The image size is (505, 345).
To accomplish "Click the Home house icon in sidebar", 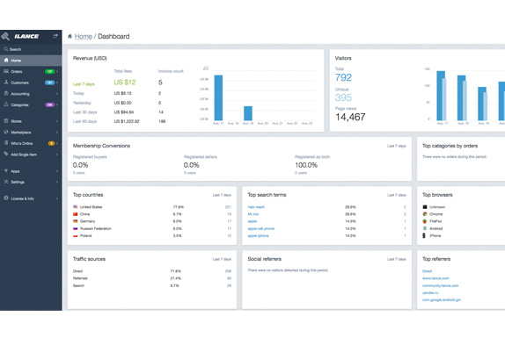I will click(x=6, y=60).
